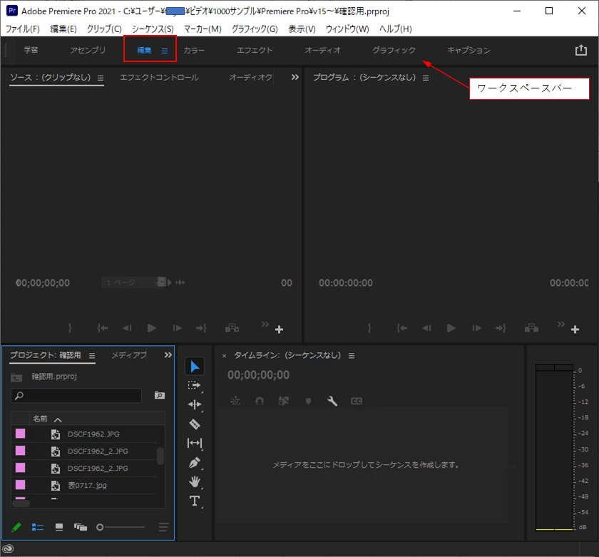Adjust project thumbnail zoom slider

[100, 528]
